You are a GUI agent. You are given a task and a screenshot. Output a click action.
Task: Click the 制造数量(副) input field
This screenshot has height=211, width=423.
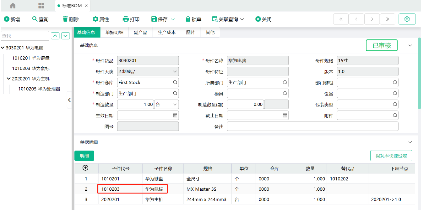coord(245,105)
